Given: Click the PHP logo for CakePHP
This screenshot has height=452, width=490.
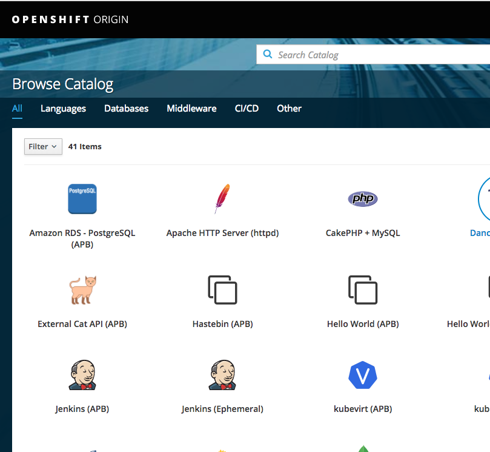Looking at the screenshot, I should [x=362, y=199].
